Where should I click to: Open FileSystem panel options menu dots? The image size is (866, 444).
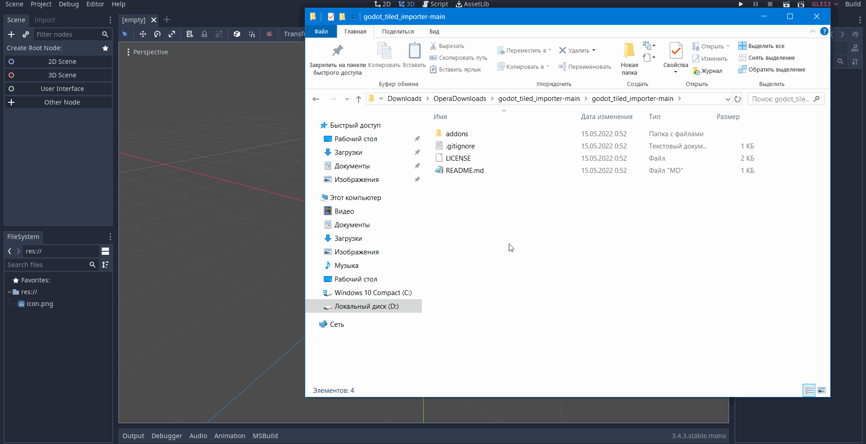coord(110,237)
